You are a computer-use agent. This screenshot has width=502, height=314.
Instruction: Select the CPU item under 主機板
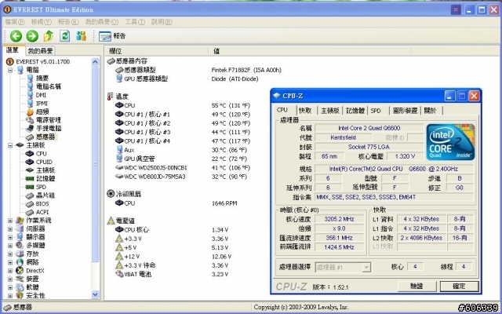tap(41, 154)
